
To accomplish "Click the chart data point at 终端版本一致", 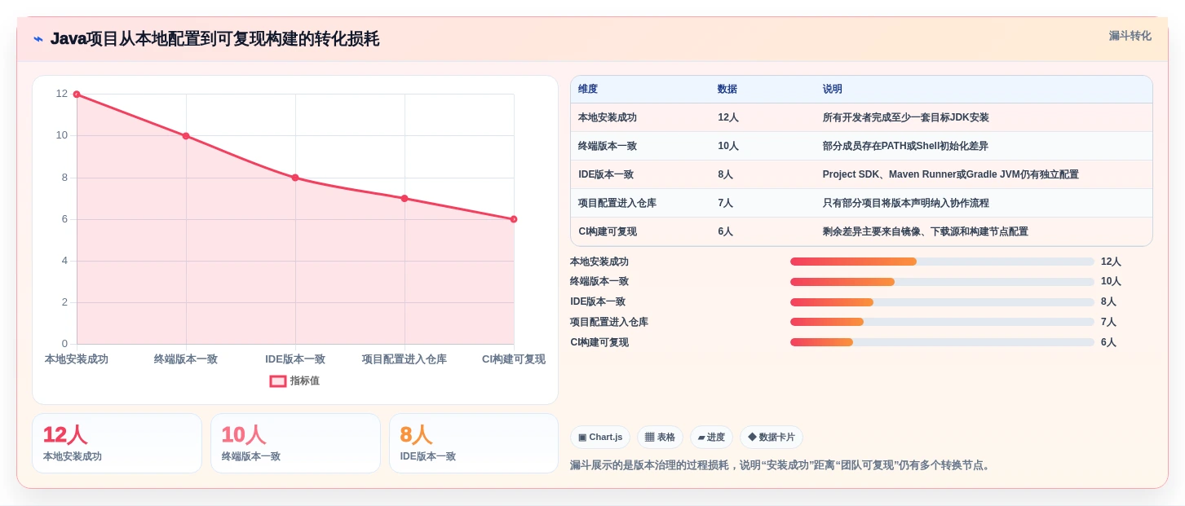I will pos(186,136).
